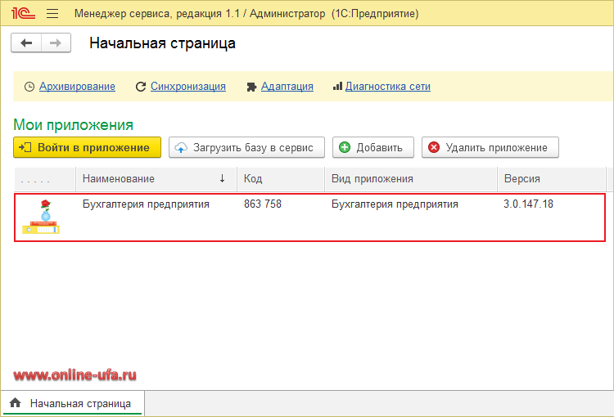Click the version cell 3.0.147.18
The height and width of the screenshot is (417, 614).
528,204
